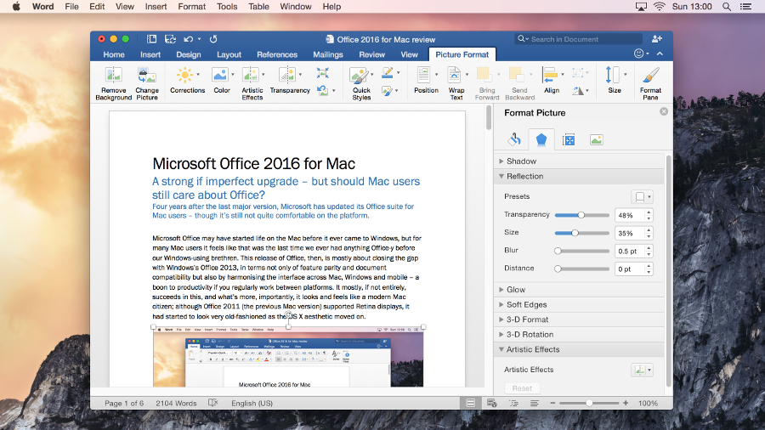Click the Transparency slider in Reflection
This screenshot has height=430, width=765.
tap(581, 215)
